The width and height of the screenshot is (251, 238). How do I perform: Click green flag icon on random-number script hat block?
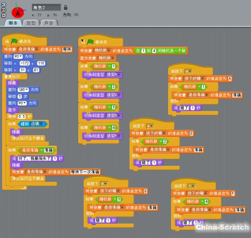pos(90,42)
